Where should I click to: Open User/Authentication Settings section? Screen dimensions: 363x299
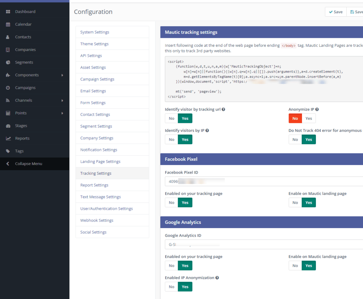coord(112,209)
